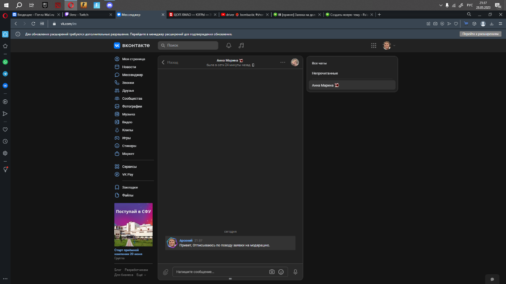
Task: Open Epic Games from Windows taskbar
Action: point(45,5)
